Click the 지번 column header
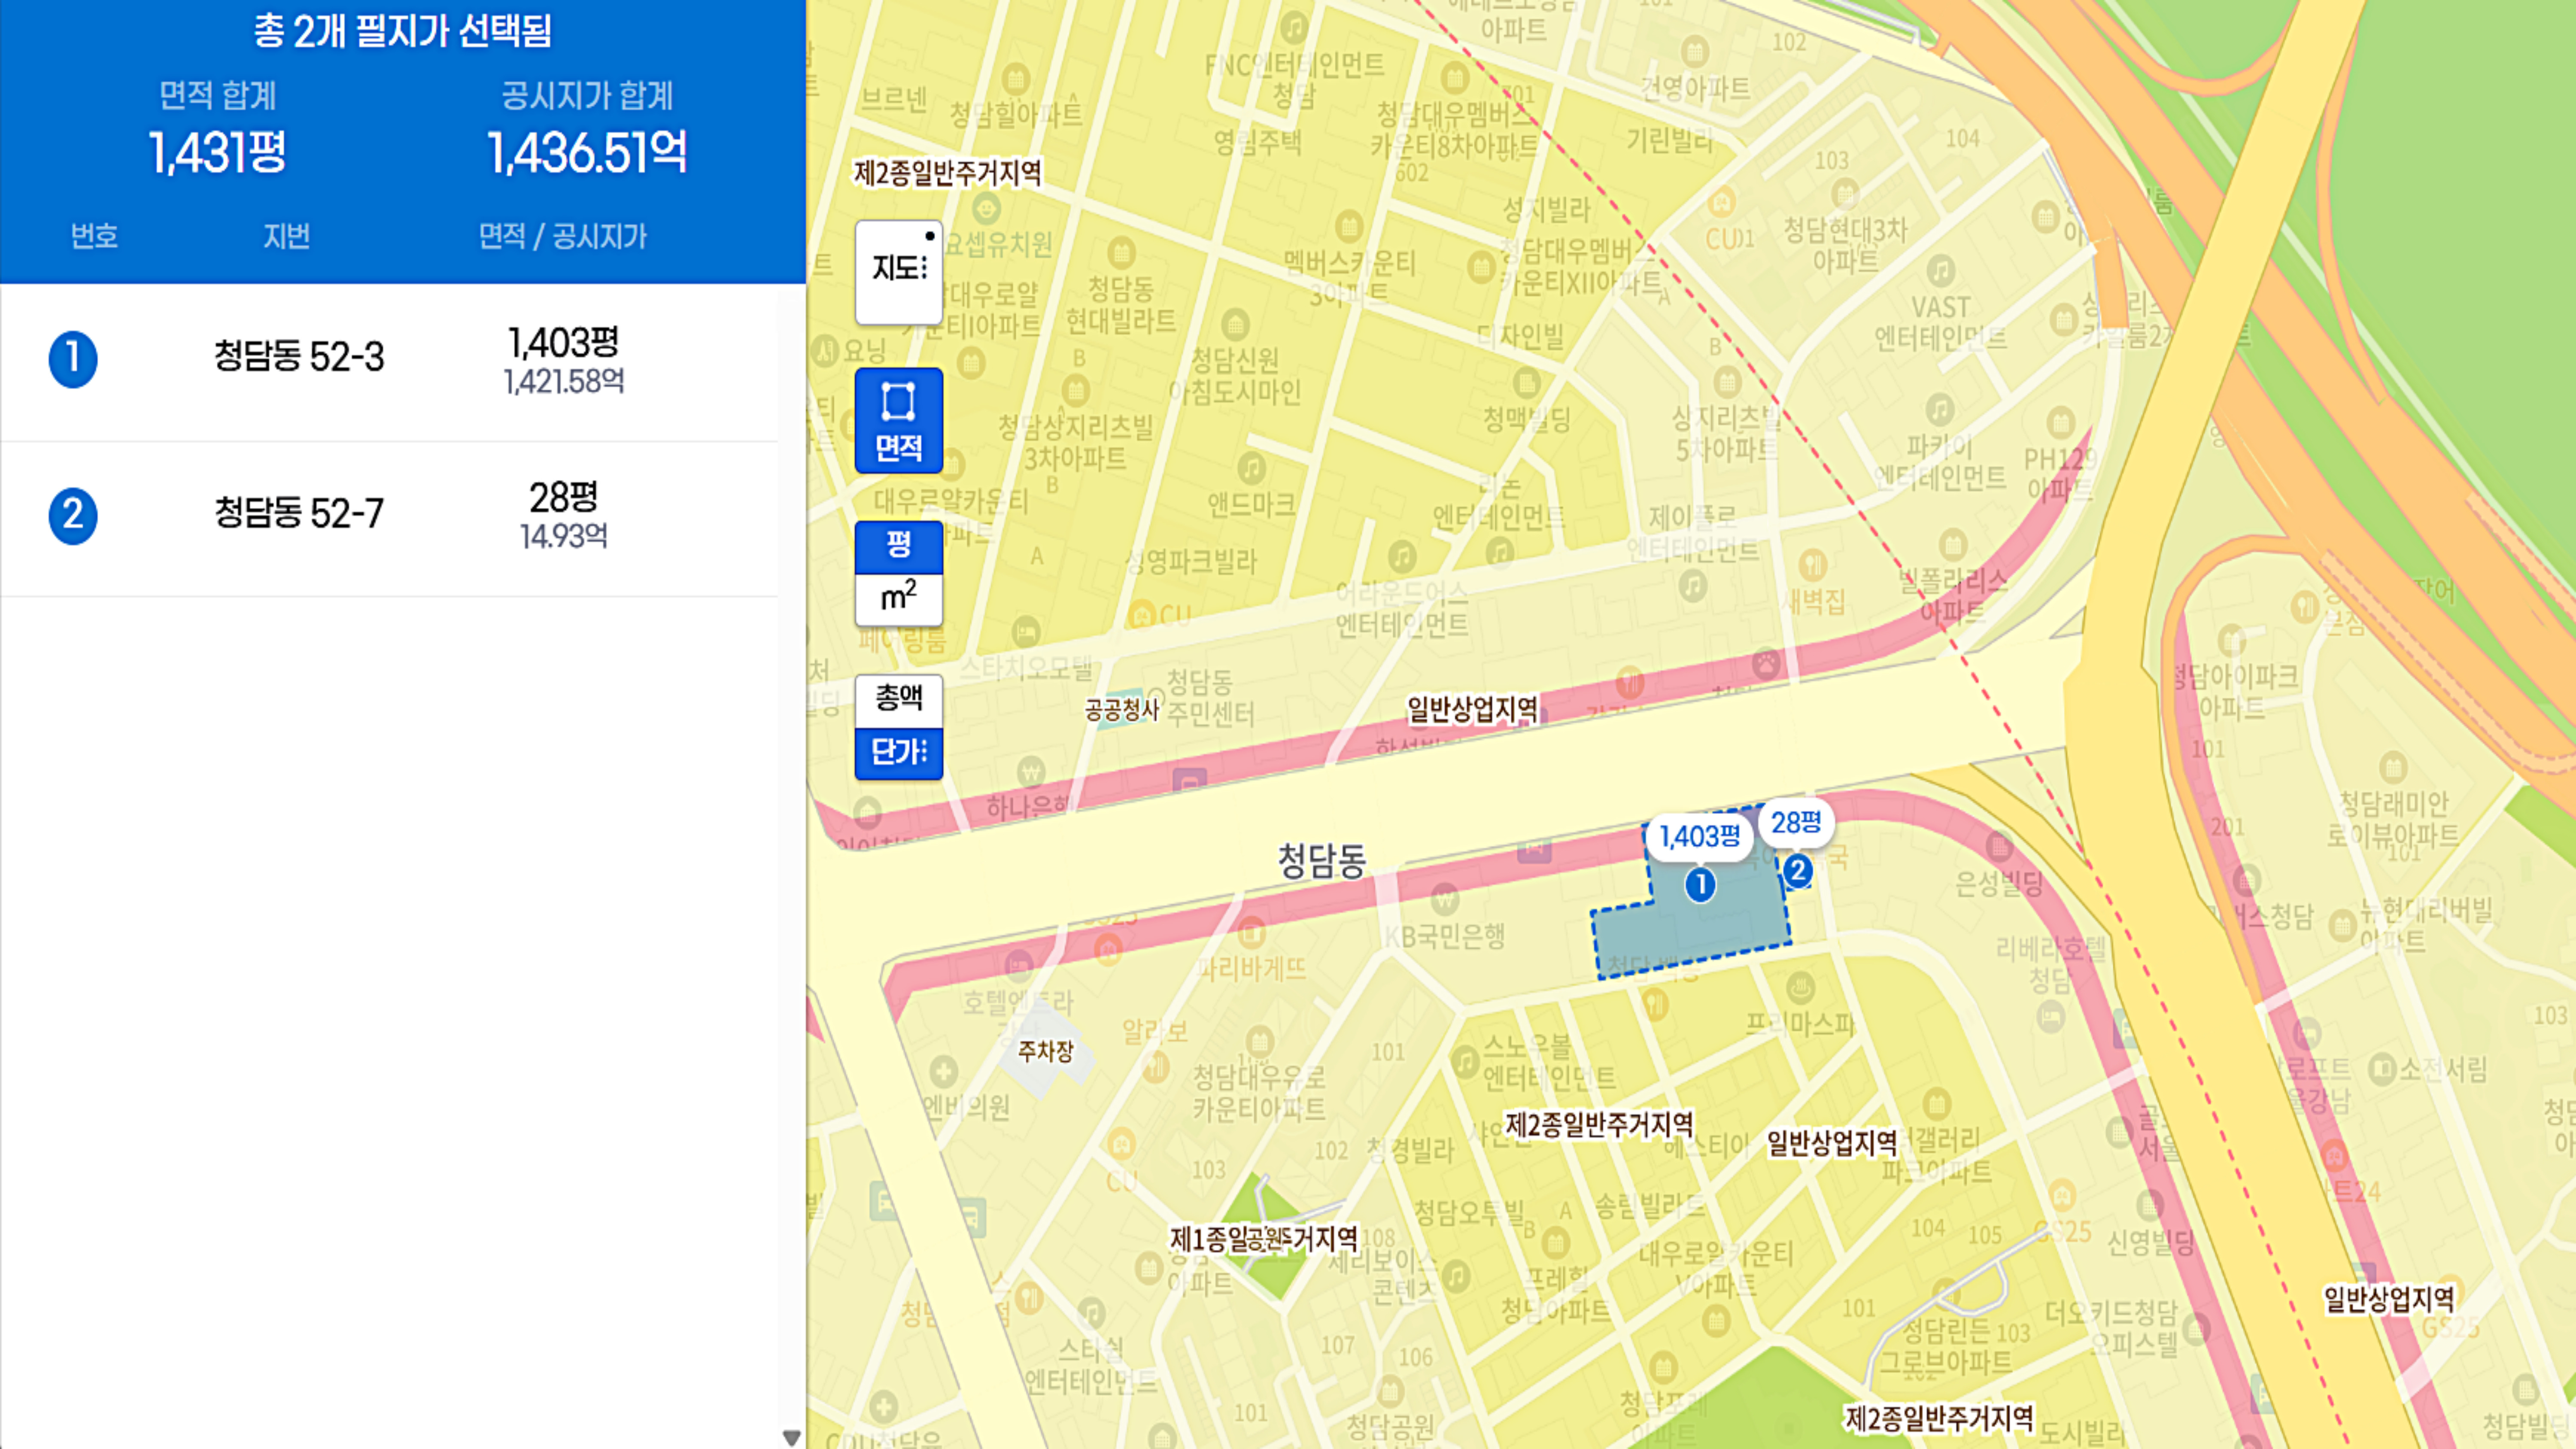This screenshot has height=1449, width=2576. click(x=286, y=237)
